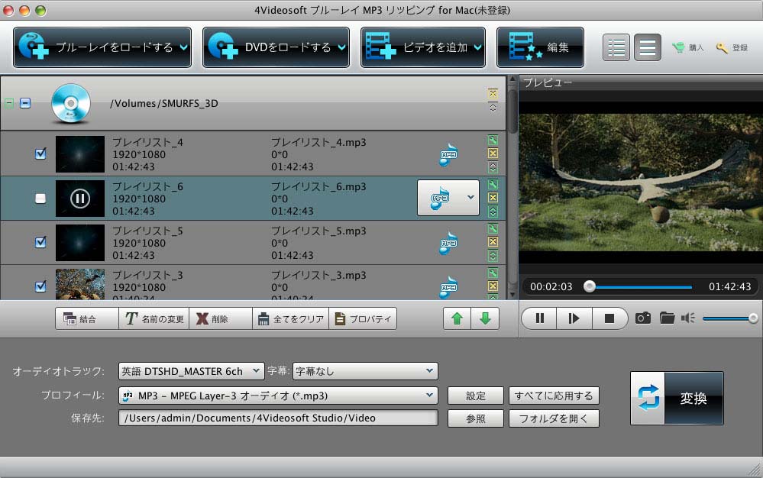Take a snapshot with the camera icon

point(643,318)
